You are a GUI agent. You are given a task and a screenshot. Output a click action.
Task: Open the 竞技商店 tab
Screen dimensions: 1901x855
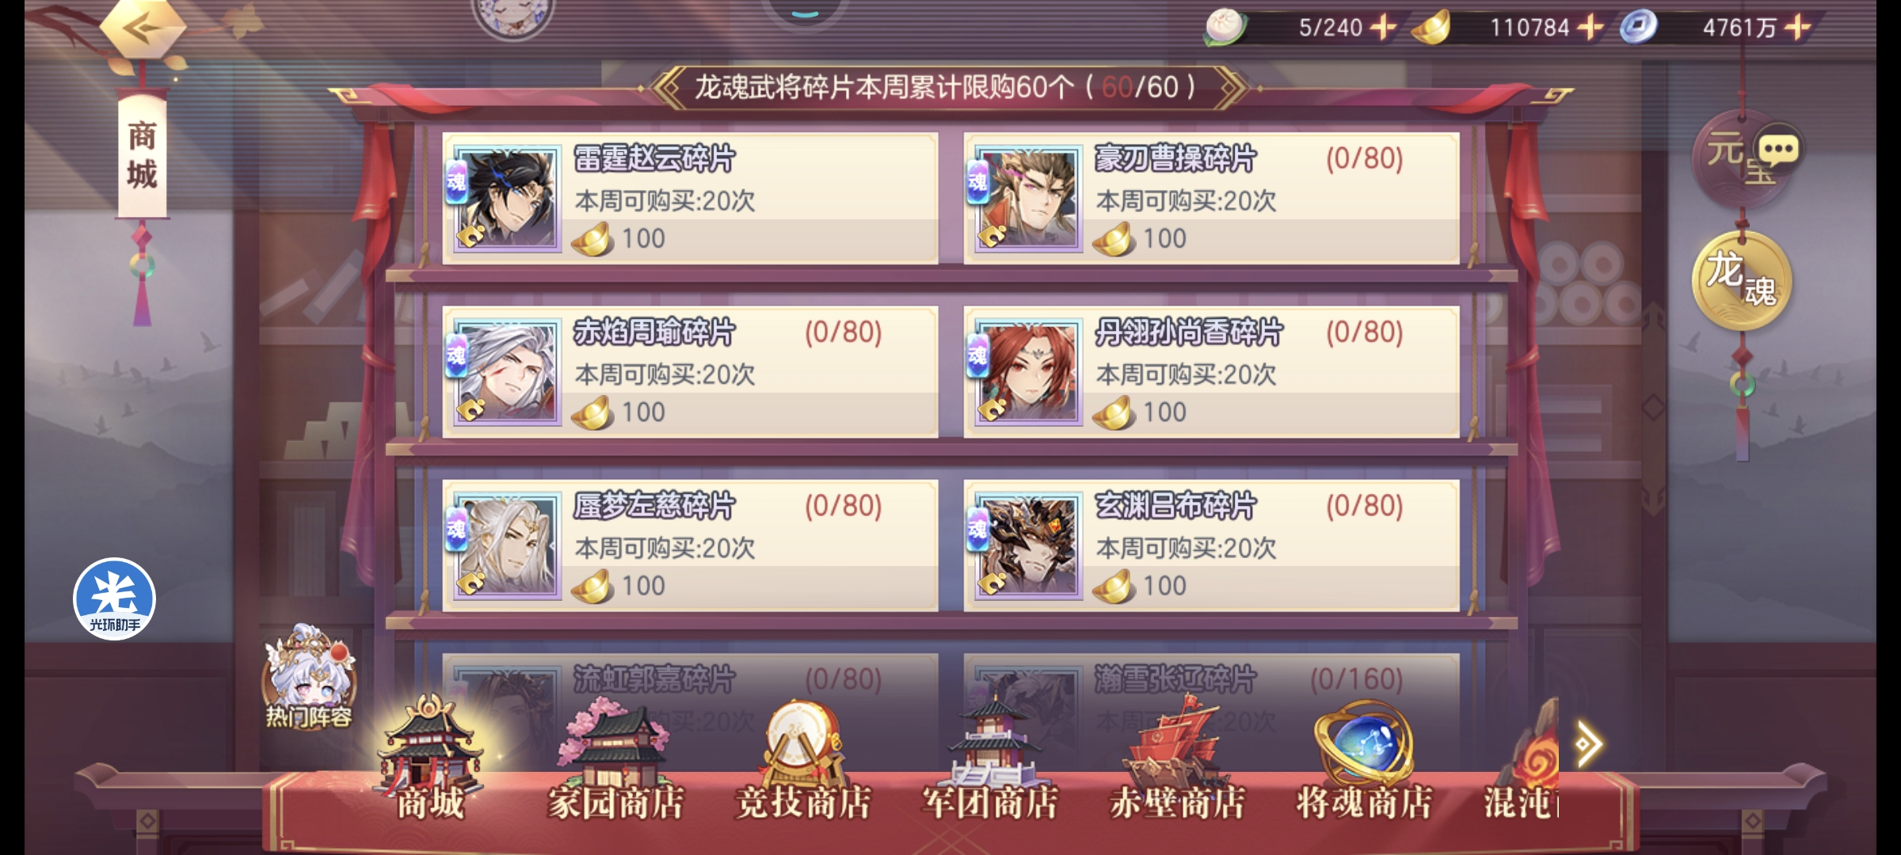803,760
